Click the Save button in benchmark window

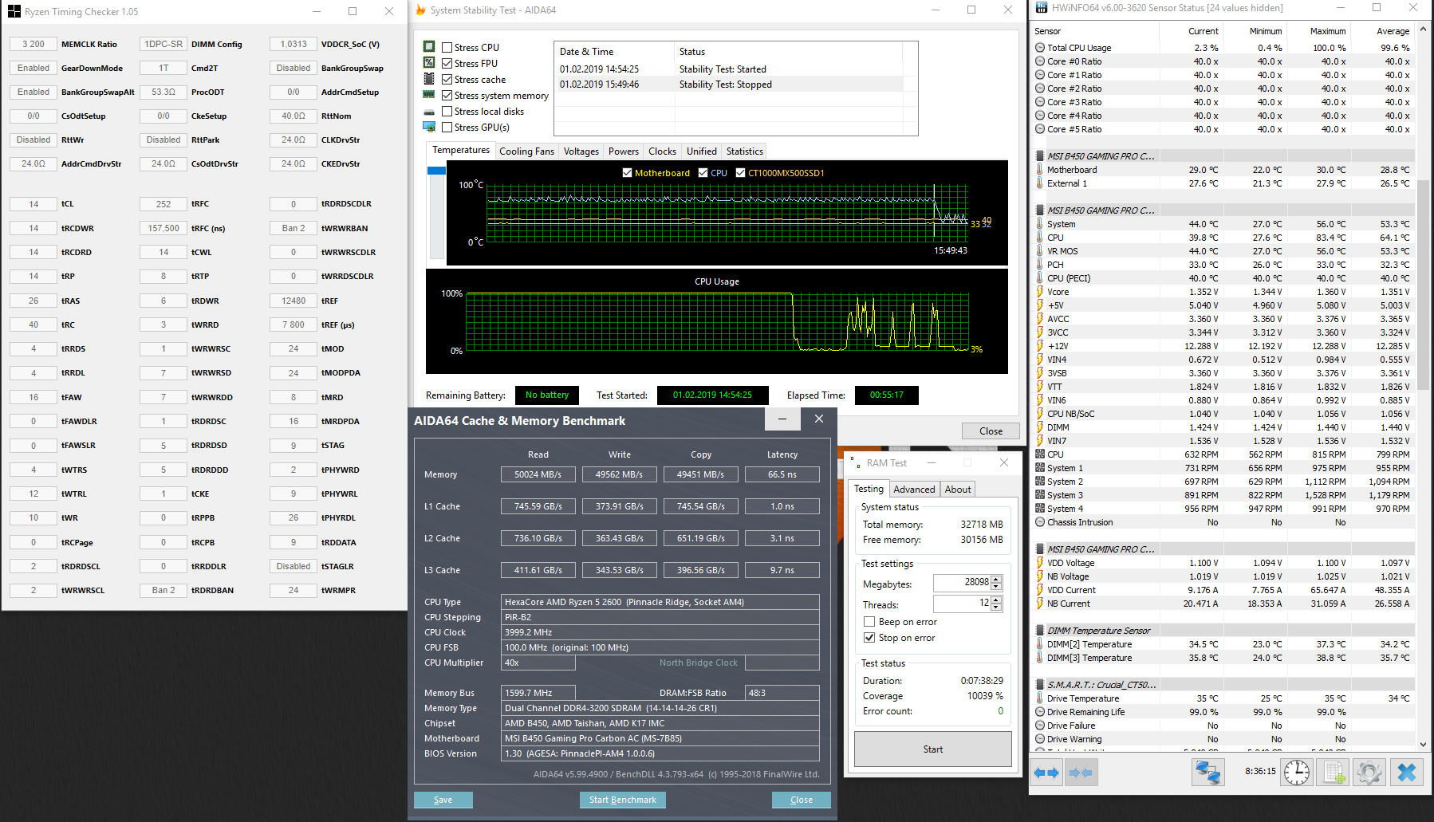[x=443, y=800]
